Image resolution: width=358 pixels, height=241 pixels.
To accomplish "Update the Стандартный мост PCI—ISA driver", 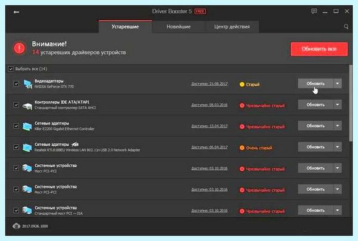I will pos(316,210).
